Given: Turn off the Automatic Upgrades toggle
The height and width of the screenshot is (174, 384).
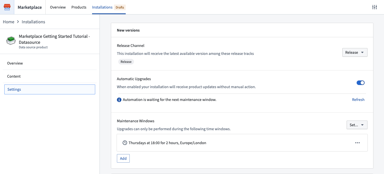Looking at the screenshot, I should 361,83.
